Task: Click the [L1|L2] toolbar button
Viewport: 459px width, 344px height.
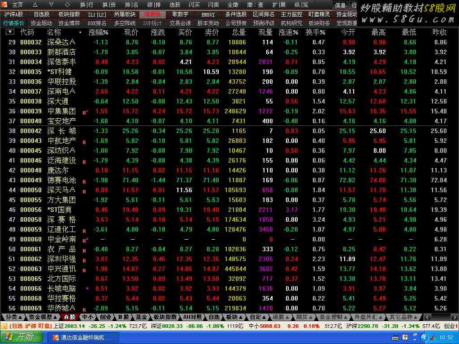Action: pyautogui.click(x=97, y=15)
